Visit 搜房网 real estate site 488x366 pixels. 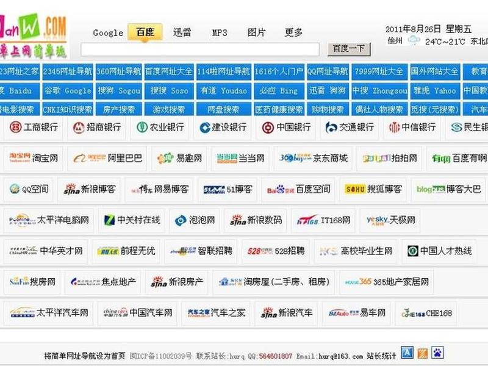[x=32, y=282]
